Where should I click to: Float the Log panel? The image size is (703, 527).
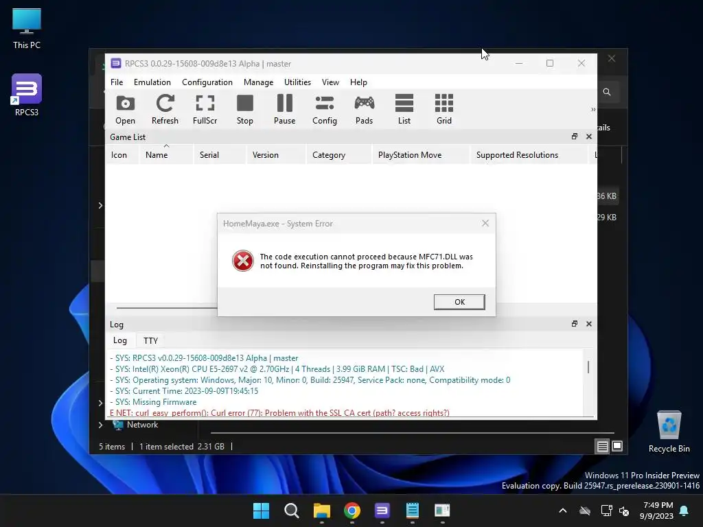575,324
